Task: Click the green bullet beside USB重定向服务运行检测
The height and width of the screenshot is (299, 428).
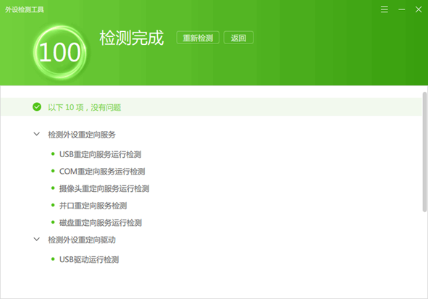Action: pyautogui.click(x=53, y=154)
